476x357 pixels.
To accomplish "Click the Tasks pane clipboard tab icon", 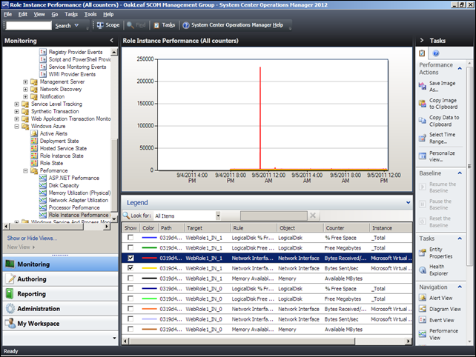I will (x=422, y=53).
